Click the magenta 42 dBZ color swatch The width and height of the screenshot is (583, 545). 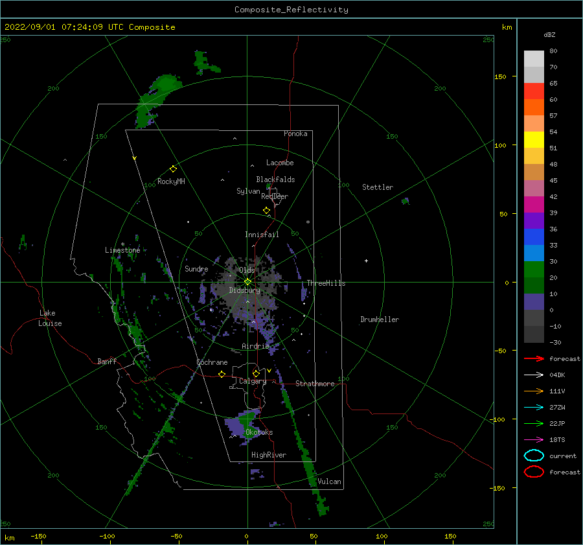(534, 204)
